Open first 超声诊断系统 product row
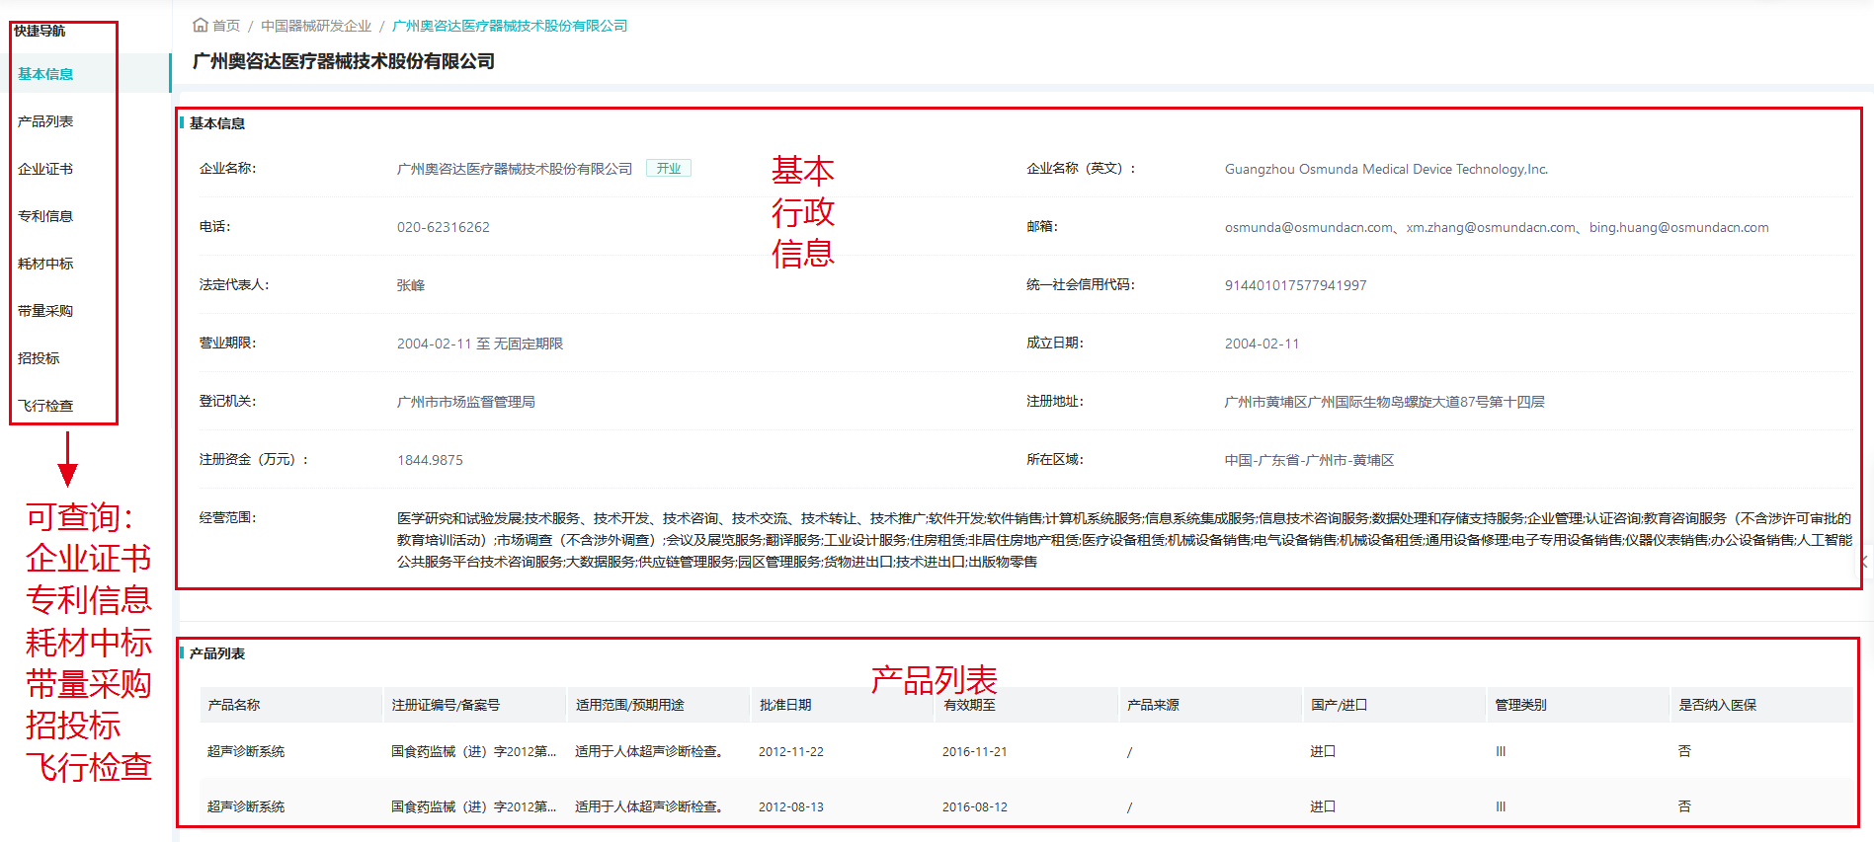1874x842 pixels. pyautogui.click(x=246, y=751)
